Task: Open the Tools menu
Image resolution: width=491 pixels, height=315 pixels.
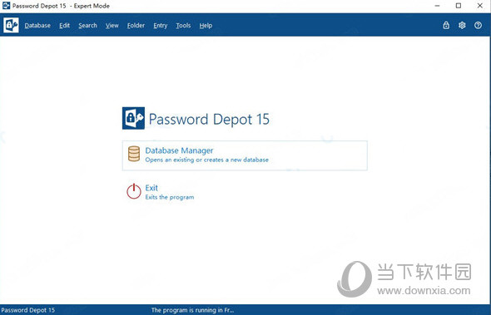Action: pyautogui.click(x=183, y=26)
